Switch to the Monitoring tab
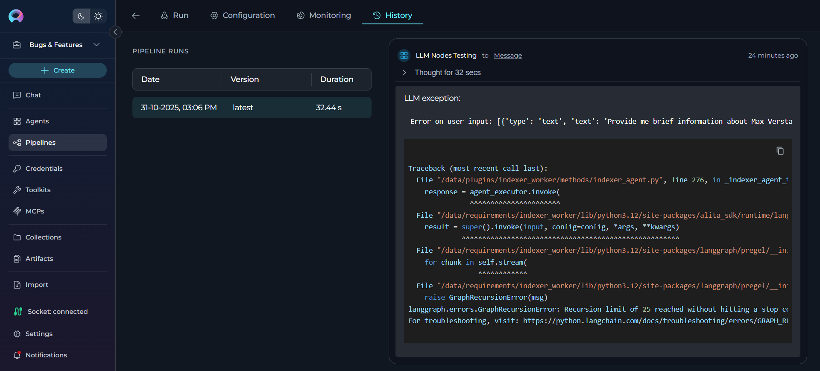820x371 pixels. click(324, 15)
